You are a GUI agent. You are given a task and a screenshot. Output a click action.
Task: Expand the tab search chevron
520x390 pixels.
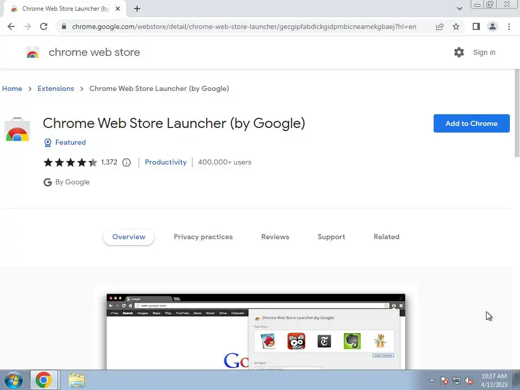coord(459,9)
